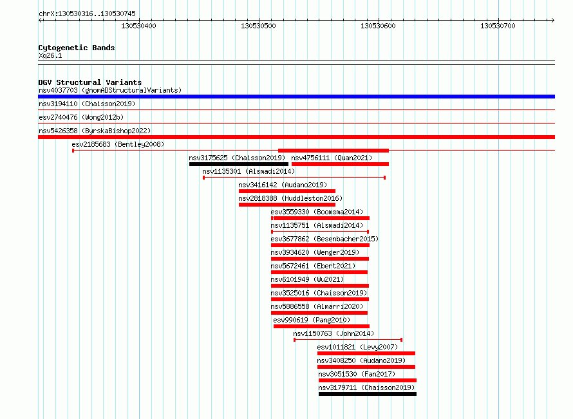This screenshot has height=419, width=573.
Task: Click the thick segment of esv2185683 bar
Action: [333, 151]
